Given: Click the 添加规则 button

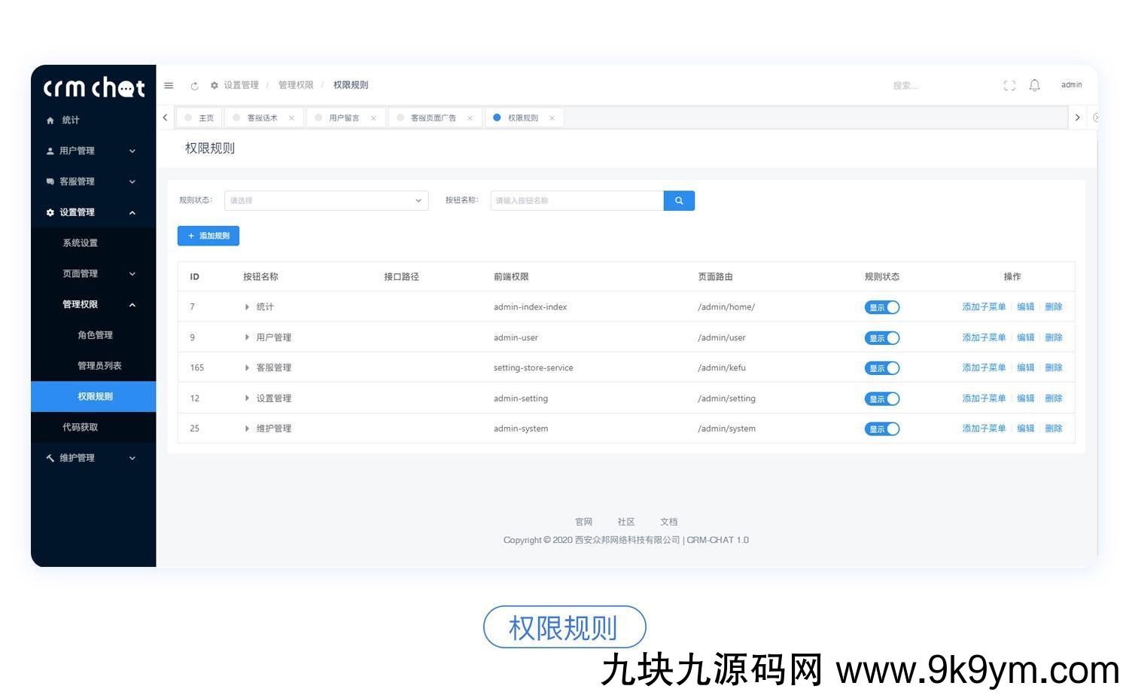Looking at the screenshot, I should pos(208,236).
